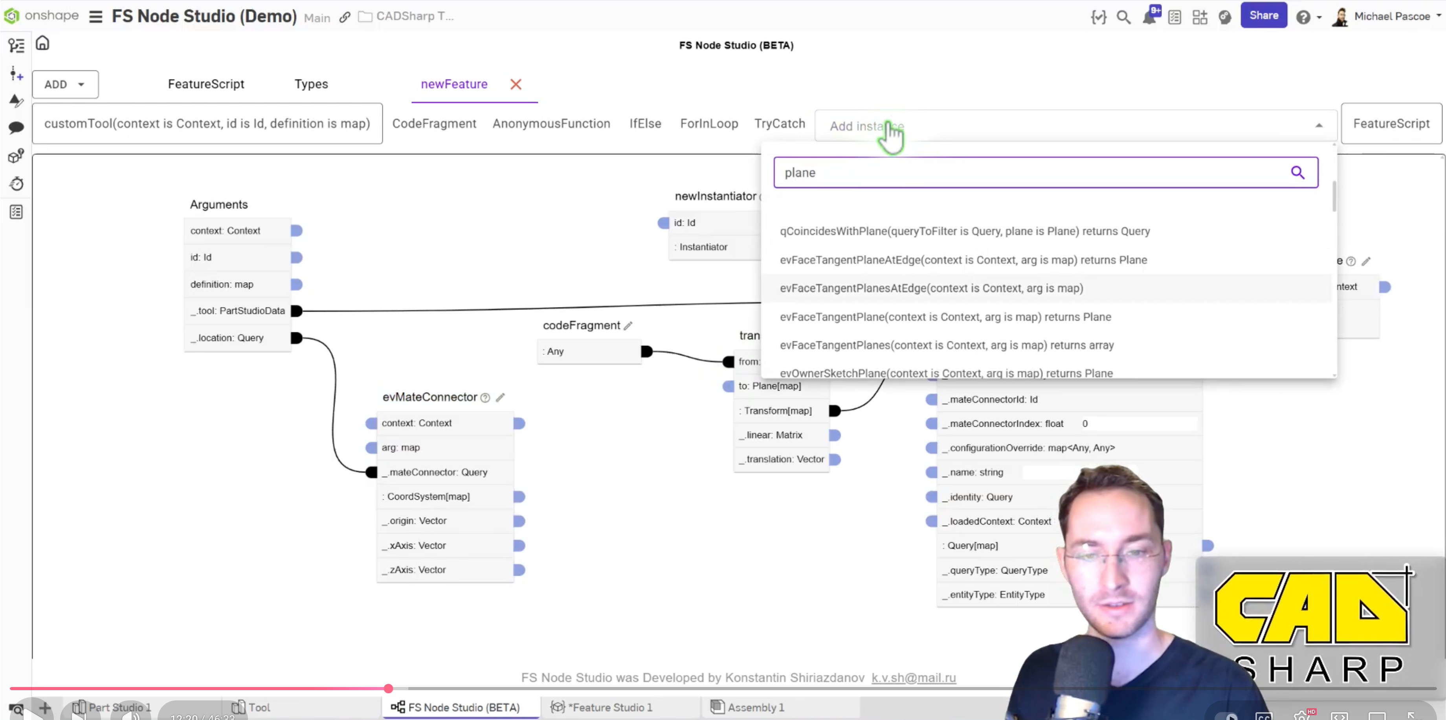This screenshot has height=720, width=1446.
Task: Add a CodeFragment node
Action: coord(434,123)
